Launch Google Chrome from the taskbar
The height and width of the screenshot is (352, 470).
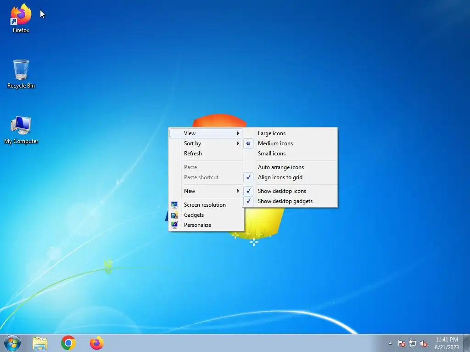click(68, 343)
